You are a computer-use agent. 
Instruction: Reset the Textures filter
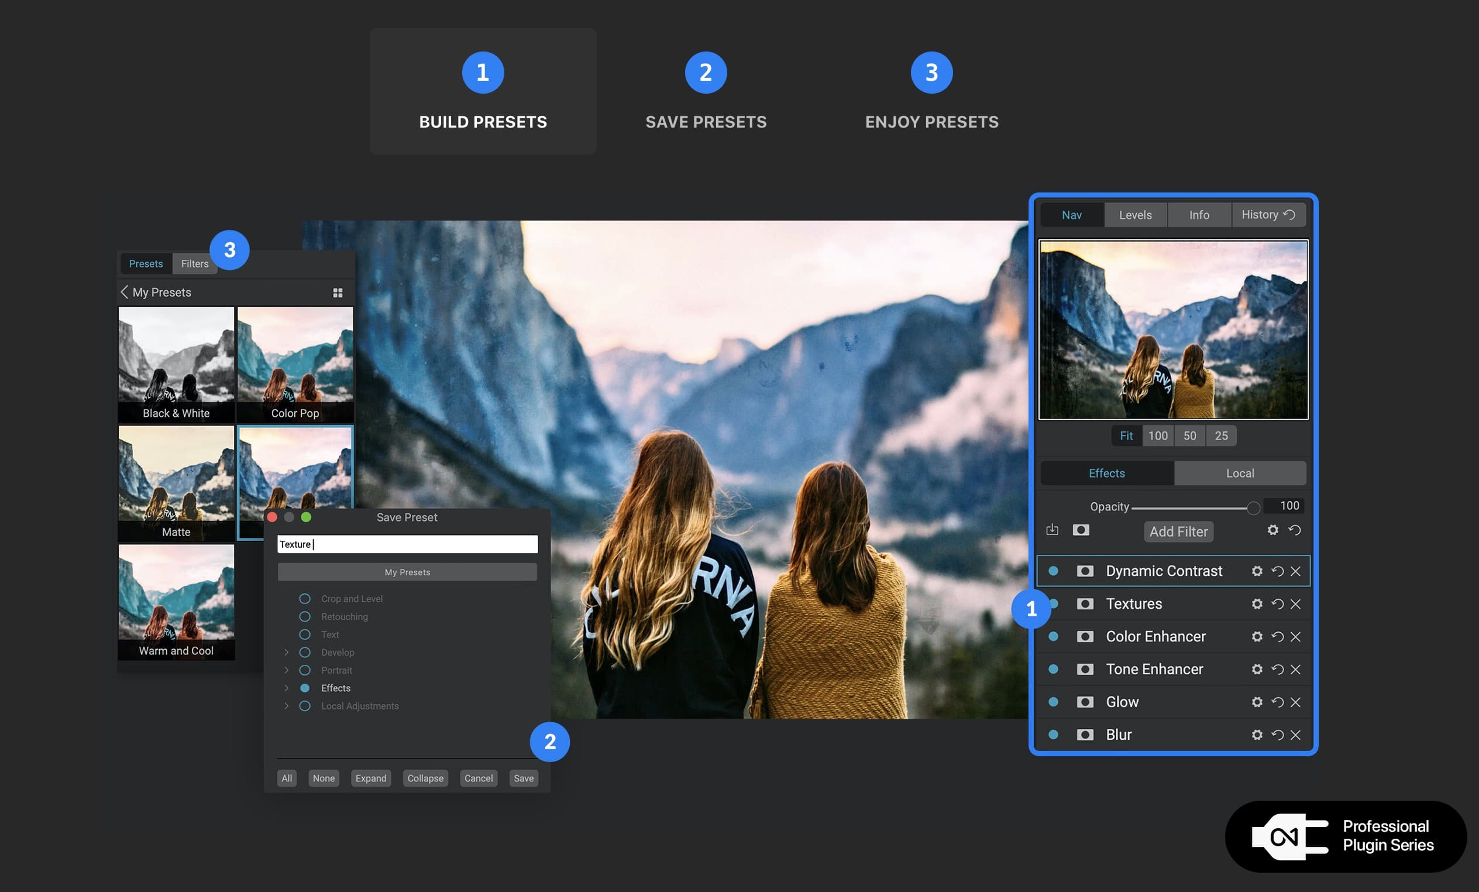[1277, 603]
